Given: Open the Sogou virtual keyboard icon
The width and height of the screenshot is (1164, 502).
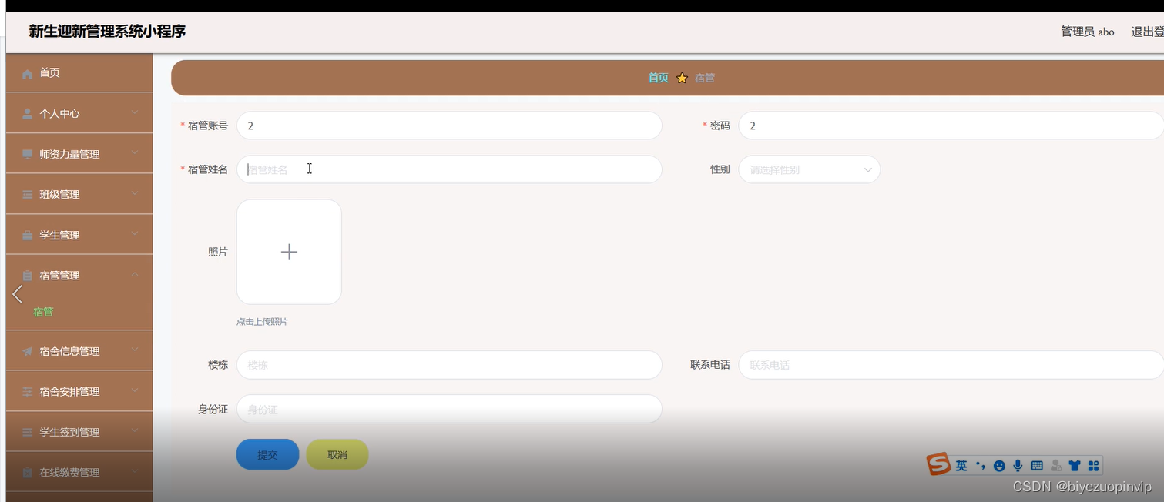Looking at the screenshot, I should (1037, 465).
